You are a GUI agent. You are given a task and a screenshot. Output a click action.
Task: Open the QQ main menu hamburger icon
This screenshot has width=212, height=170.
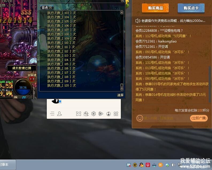pyautogui.click(x=52, y=114)
